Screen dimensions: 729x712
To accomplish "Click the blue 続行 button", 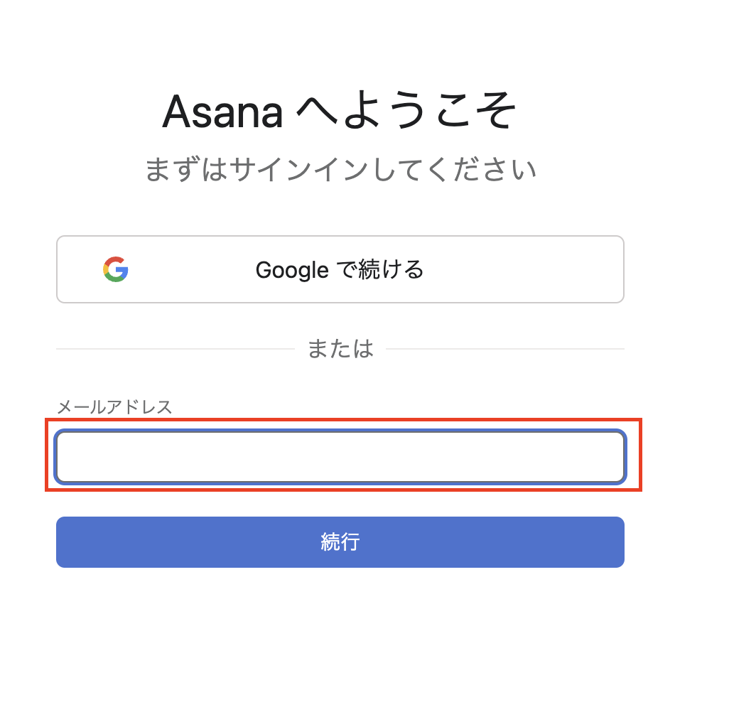I will [340, 542].
